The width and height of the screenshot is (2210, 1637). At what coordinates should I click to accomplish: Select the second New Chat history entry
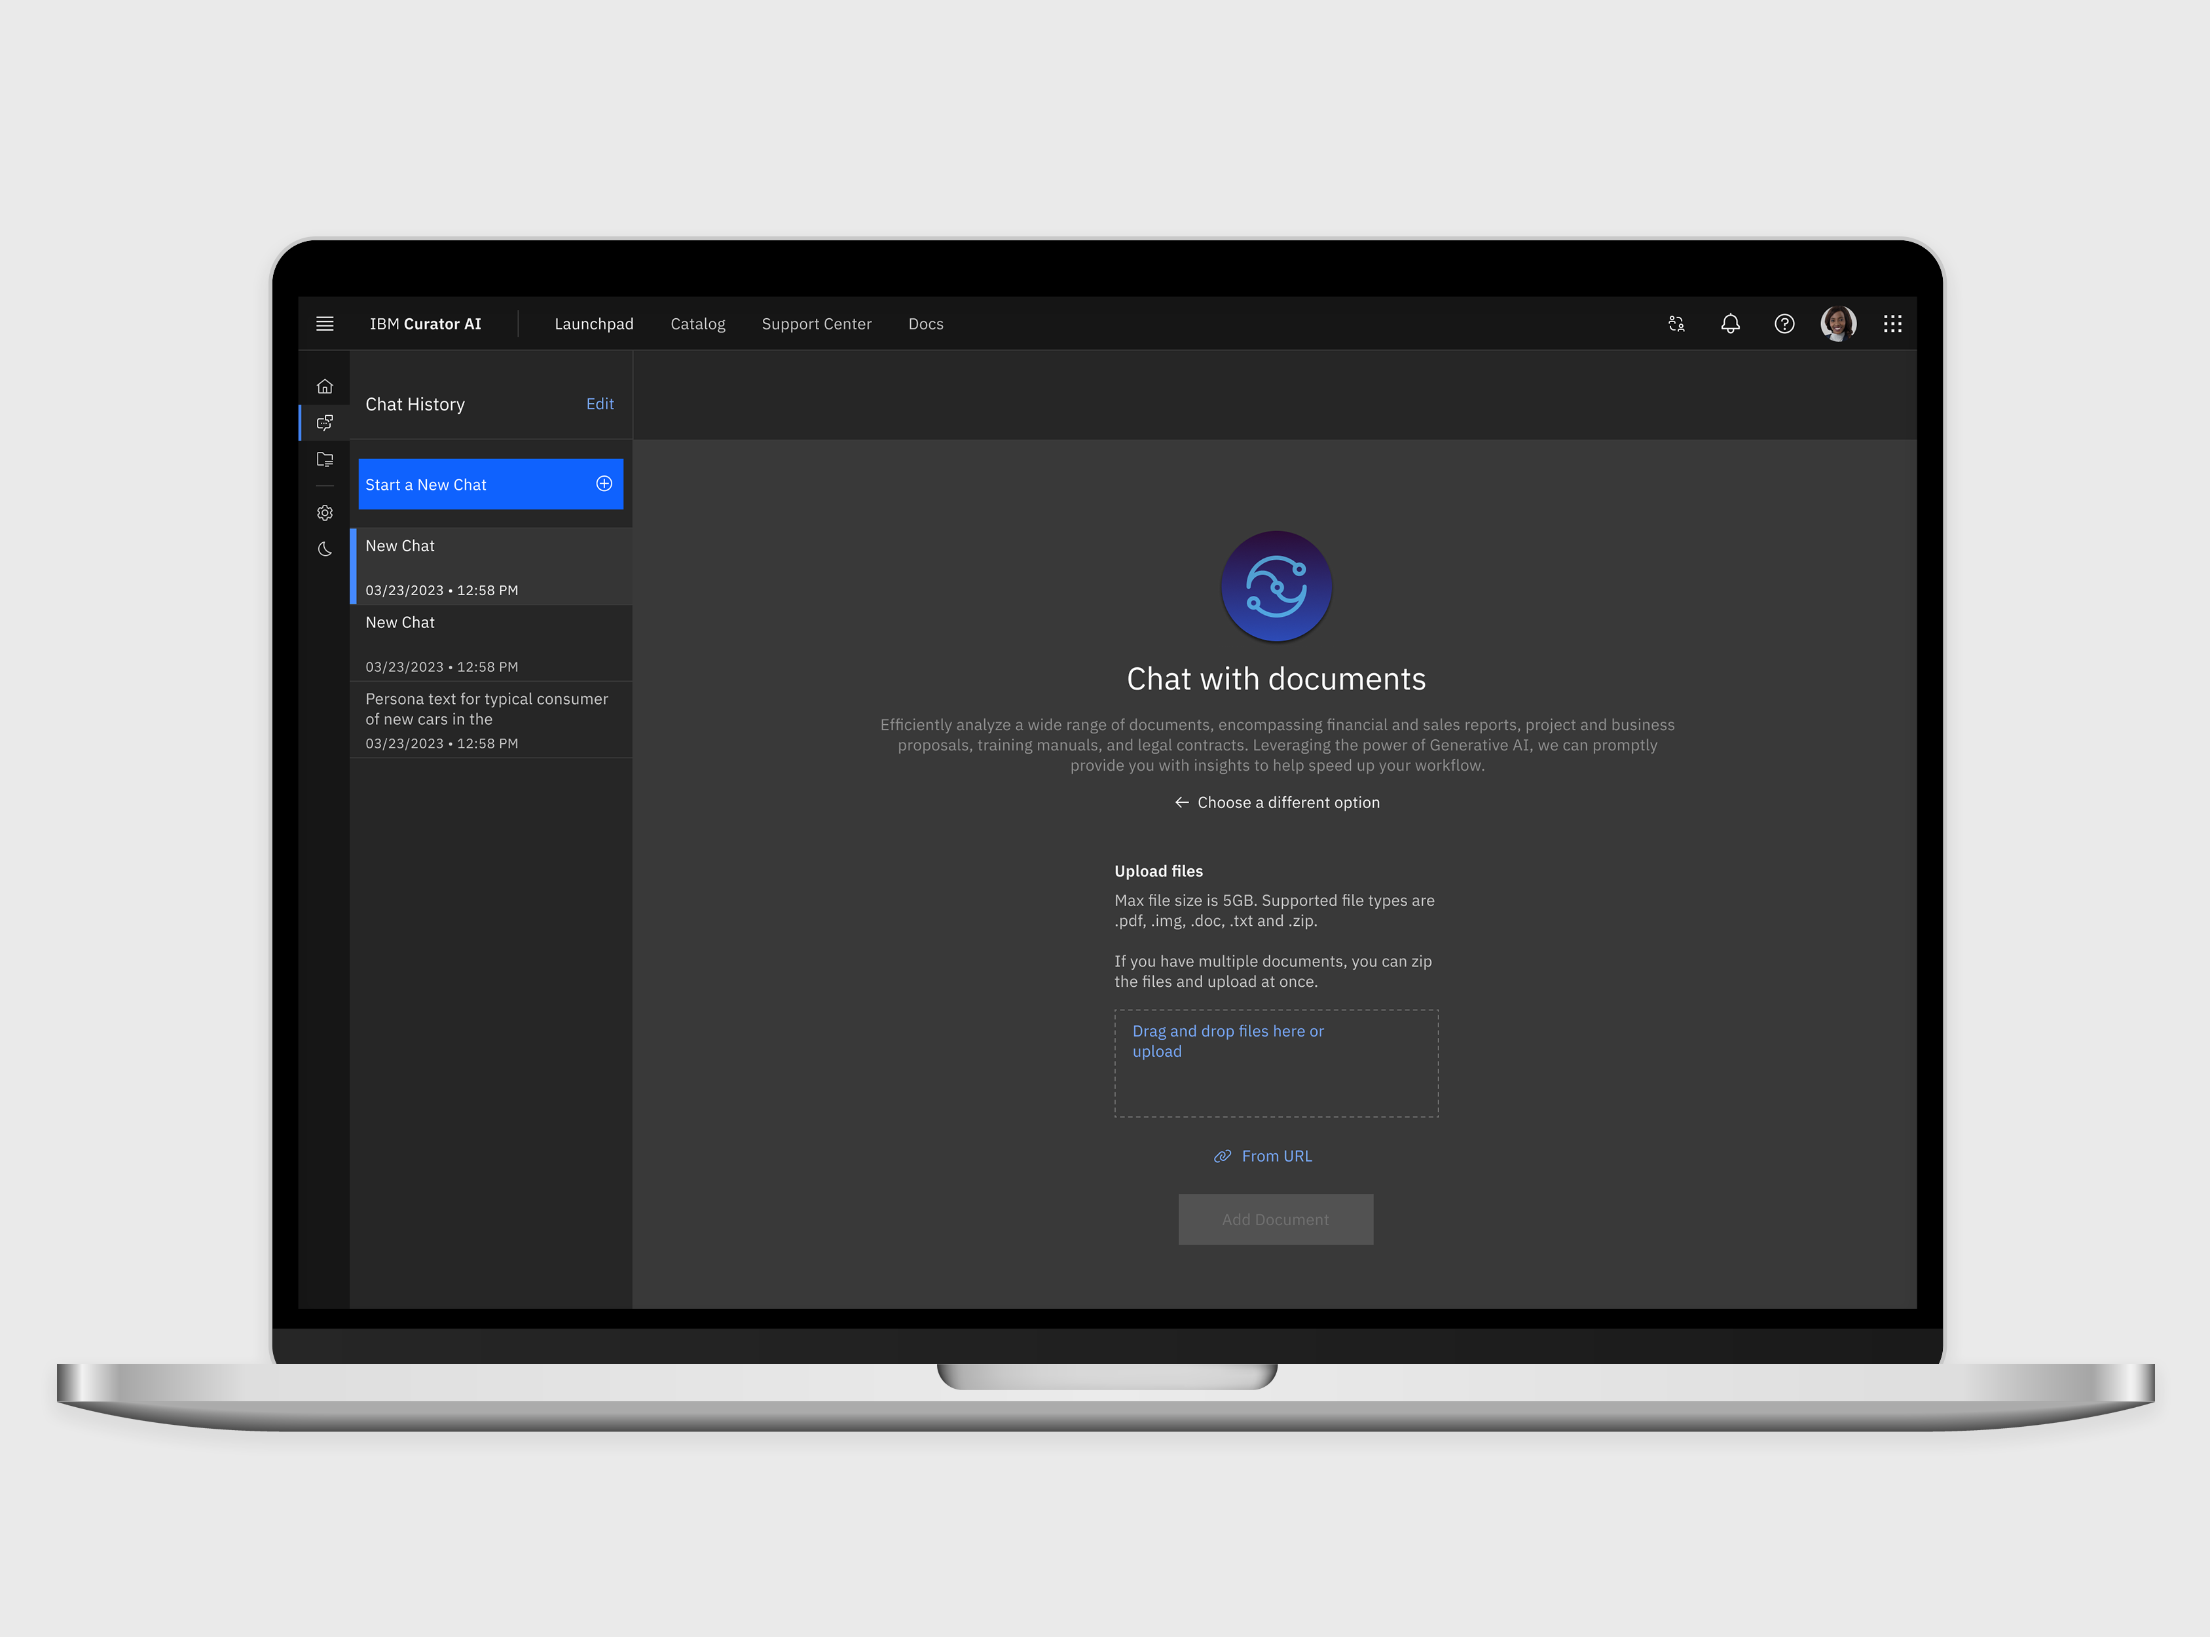click(492, 643)
